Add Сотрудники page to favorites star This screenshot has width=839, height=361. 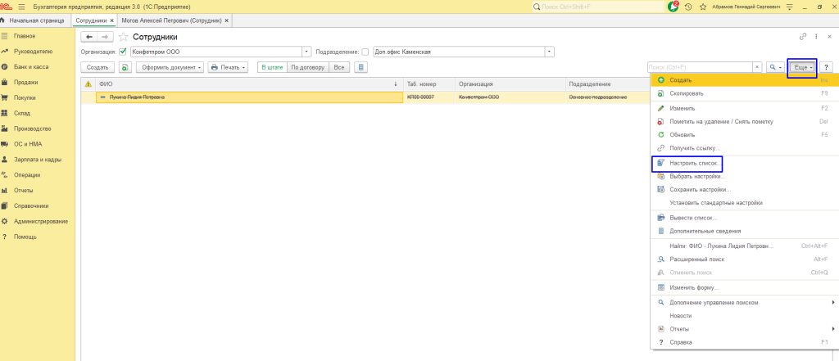coord(124,37)
